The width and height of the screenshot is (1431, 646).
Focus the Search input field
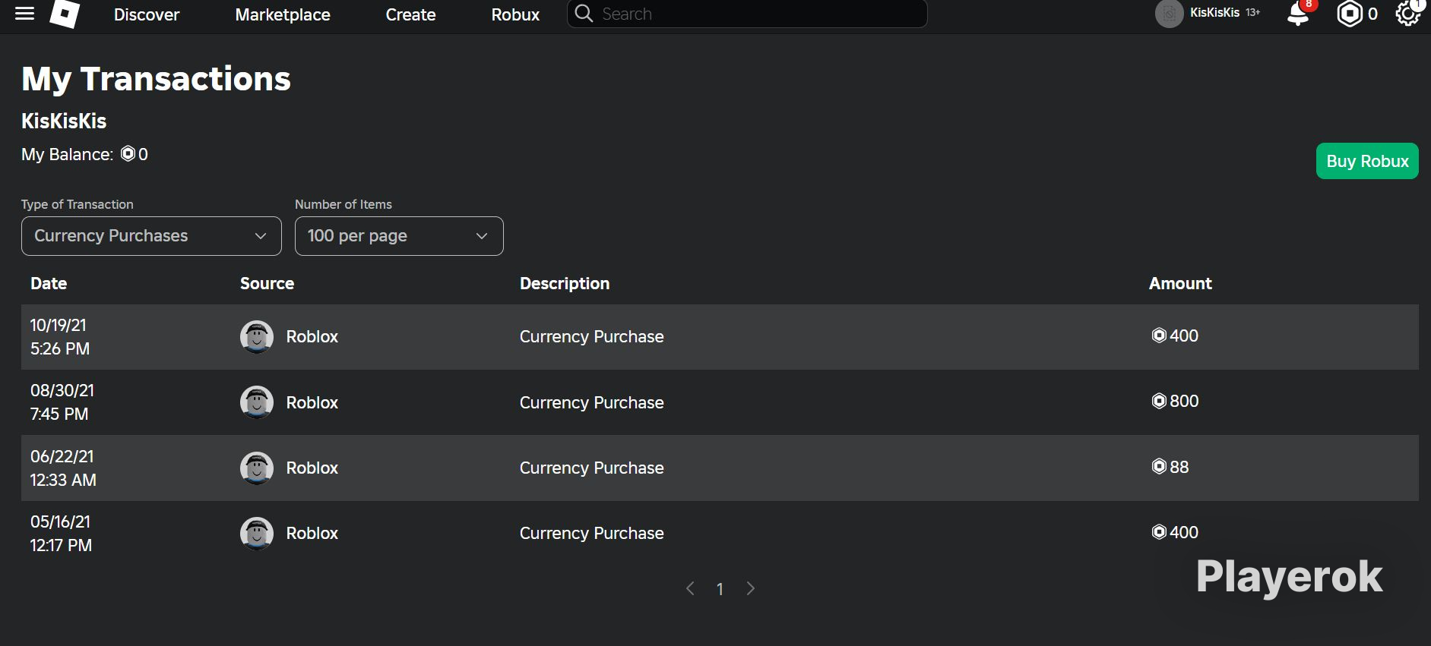747,14
